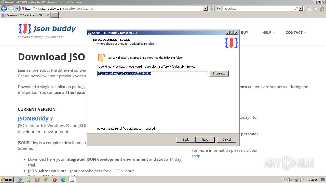Image resolution: width=326 pixels, height=183 pixels.
Task: Open the Opera taskbar icon
Action: click(55, 180)
